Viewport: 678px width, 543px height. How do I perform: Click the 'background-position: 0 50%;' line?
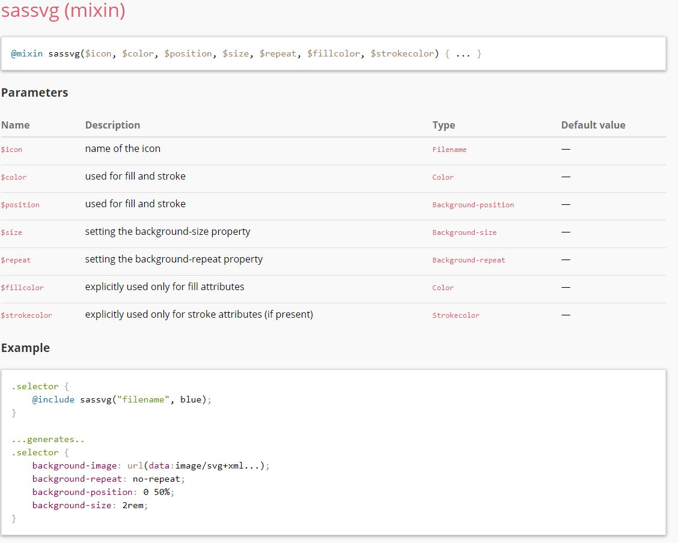click(103, 492)
